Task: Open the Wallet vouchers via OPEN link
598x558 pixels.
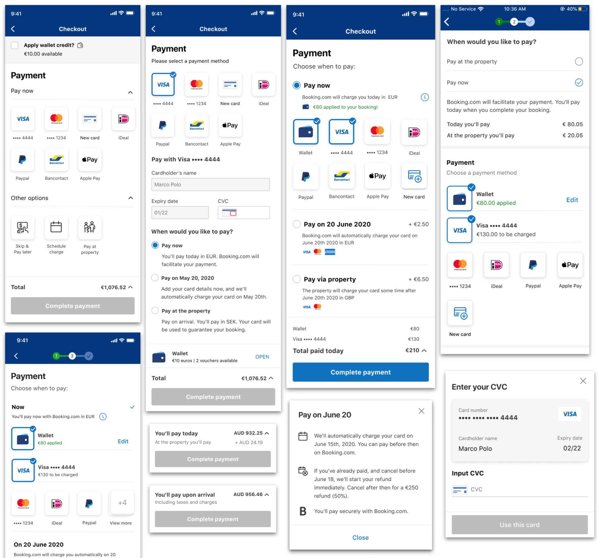Action: (262, 357)
